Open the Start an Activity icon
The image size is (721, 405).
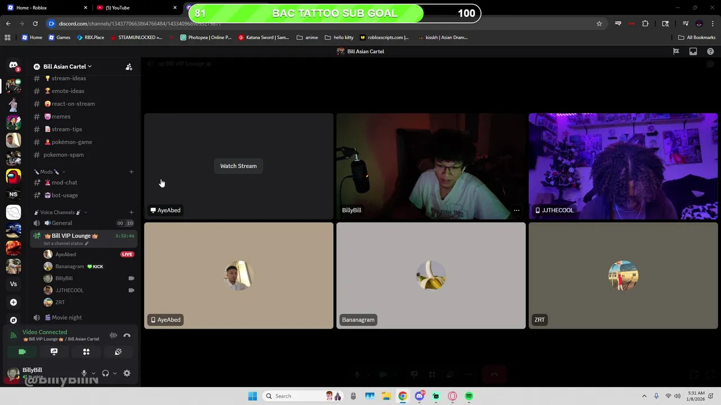click(x=86, y=352)
